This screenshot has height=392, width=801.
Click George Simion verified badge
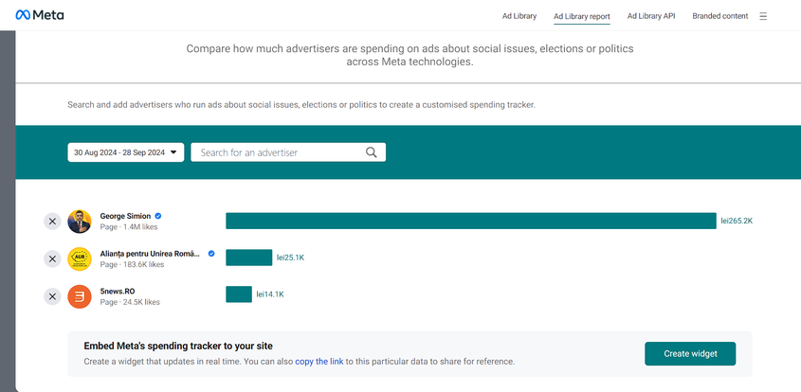click(x=158, y=216)
